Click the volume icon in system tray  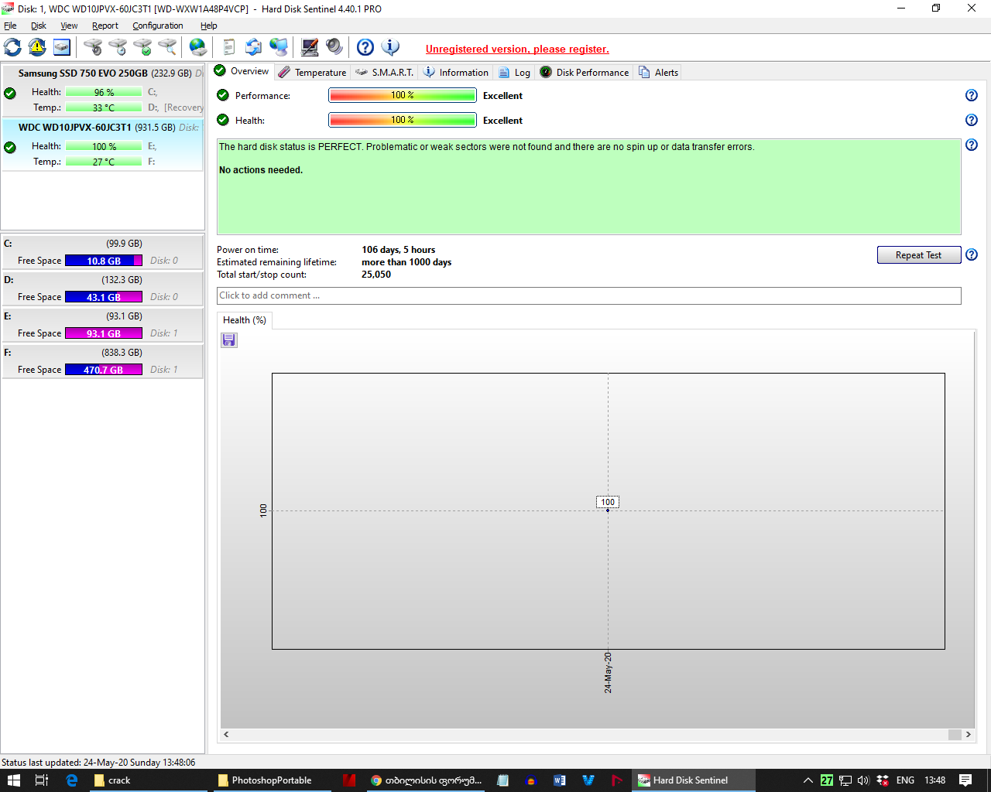[863, 780]
